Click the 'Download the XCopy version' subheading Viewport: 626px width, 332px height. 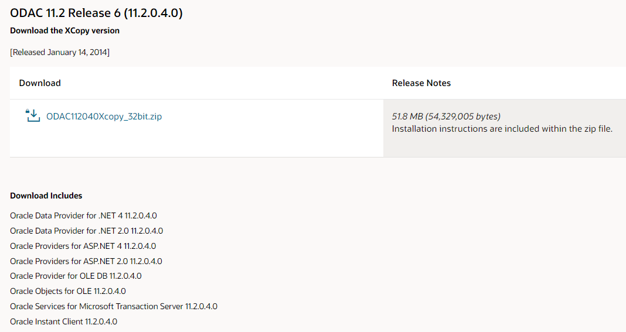(64, 30)
